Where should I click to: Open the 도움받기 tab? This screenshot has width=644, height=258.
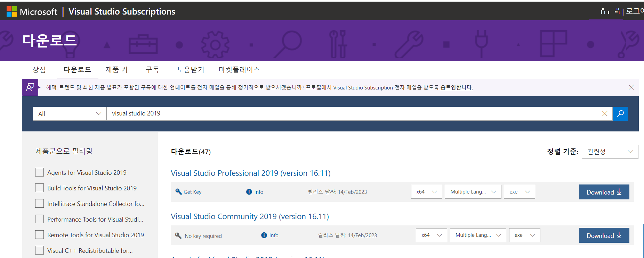(191, 70)
